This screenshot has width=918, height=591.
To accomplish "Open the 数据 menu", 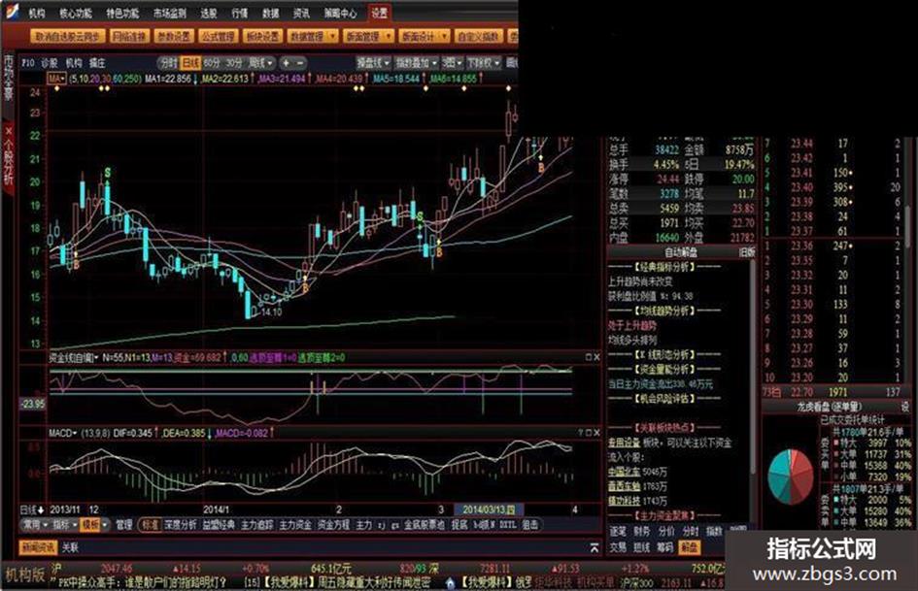I will pos(270,13).
